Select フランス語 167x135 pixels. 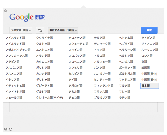101,92
